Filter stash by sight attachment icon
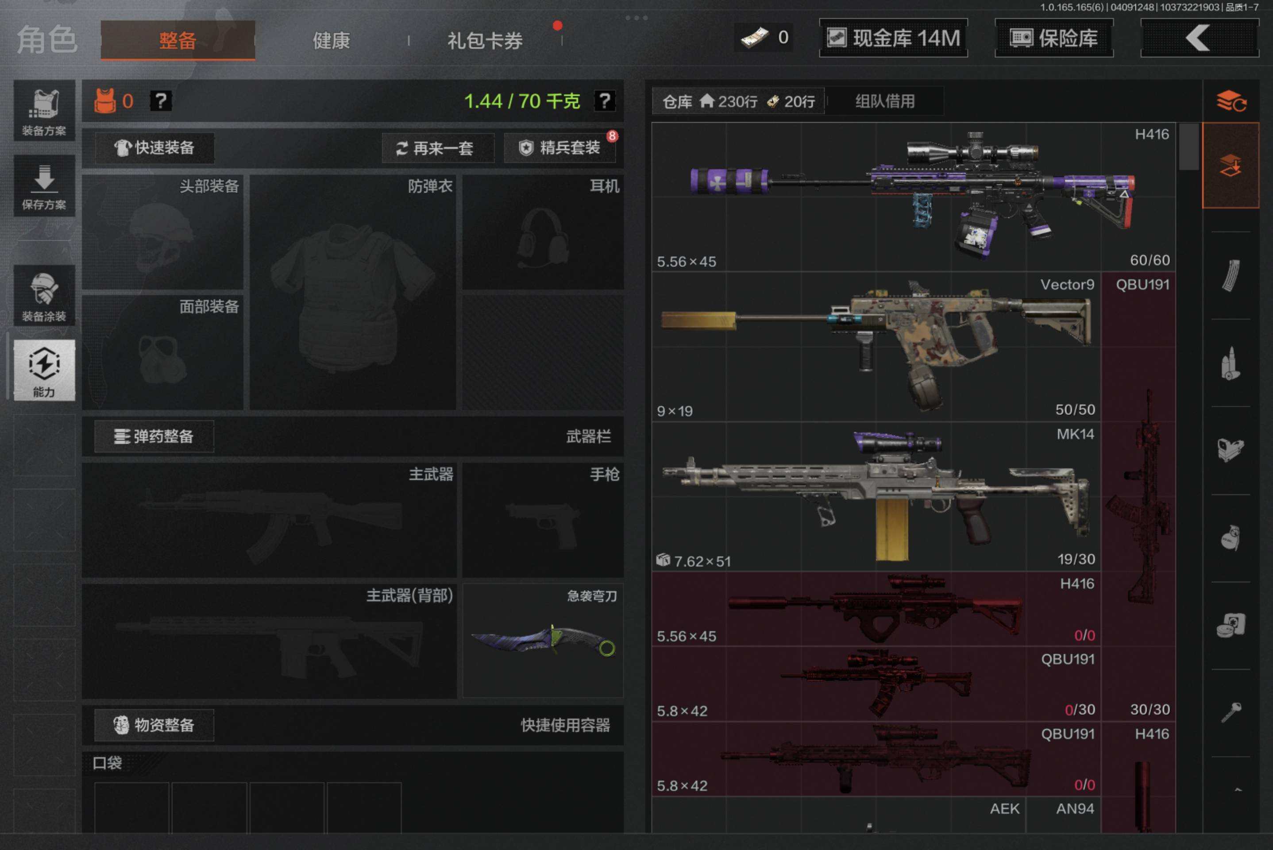The width and height of the screenshot is (1273, 850). 1231,449
